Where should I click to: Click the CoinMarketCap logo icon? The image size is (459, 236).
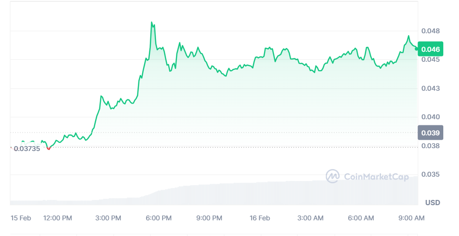pyautogui.click(x=332, y=176)
